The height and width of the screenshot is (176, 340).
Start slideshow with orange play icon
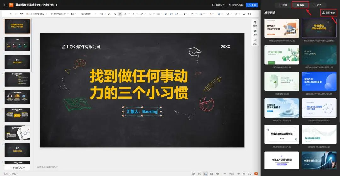256,173
